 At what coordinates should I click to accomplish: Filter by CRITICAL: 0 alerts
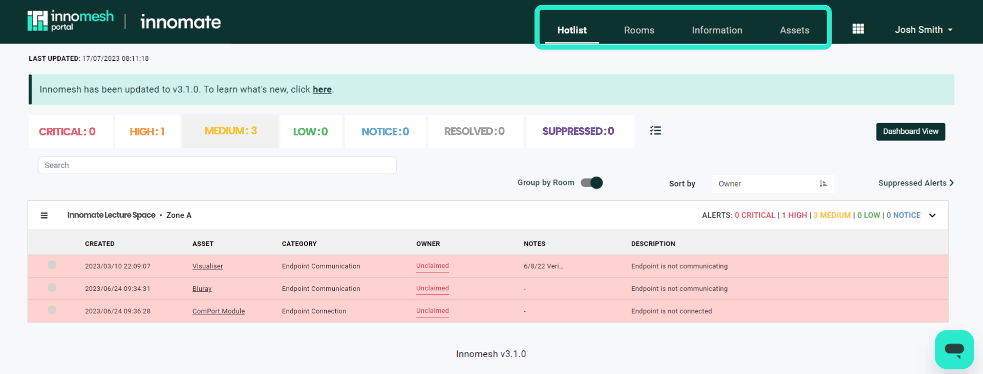click(x=70, y=131)
